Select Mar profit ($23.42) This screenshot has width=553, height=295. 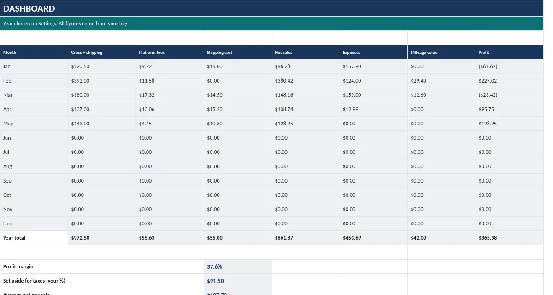point(510,95)
